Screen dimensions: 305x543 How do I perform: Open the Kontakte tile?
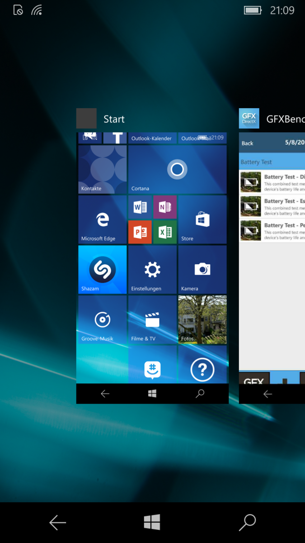click(x=103, y=169)
